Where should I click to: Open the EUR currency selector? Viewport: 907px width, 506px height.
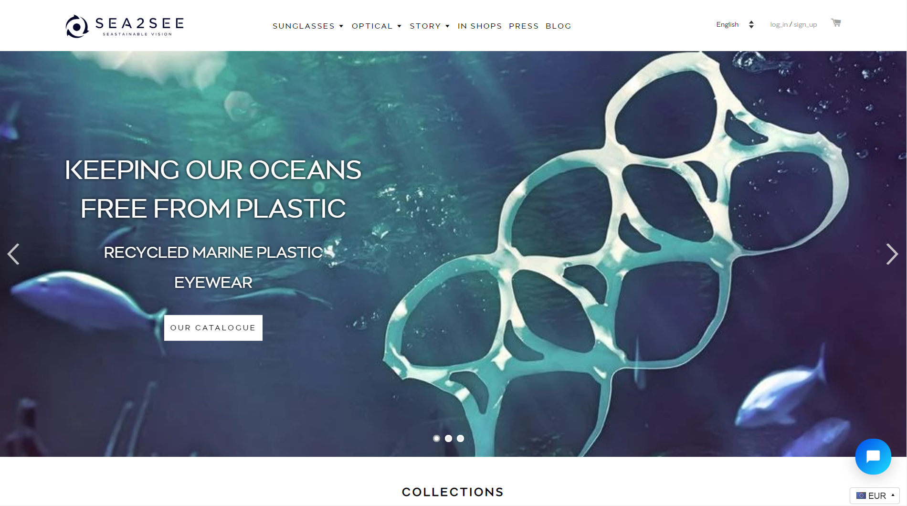coord(875,495)
